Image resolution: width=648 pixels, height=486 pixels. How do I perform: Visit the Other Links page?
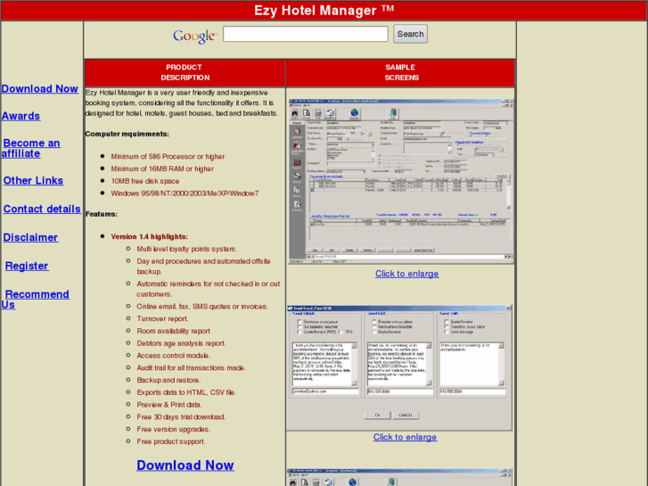pyautogui.click(x=33, y=181)
